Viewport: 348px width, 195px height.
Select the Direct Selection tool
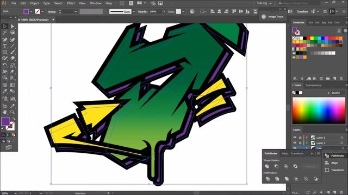tap(13, 27)
